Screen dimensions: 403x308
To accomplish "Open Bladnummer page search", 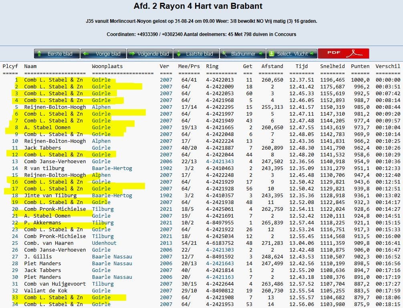I will point(242,54).
